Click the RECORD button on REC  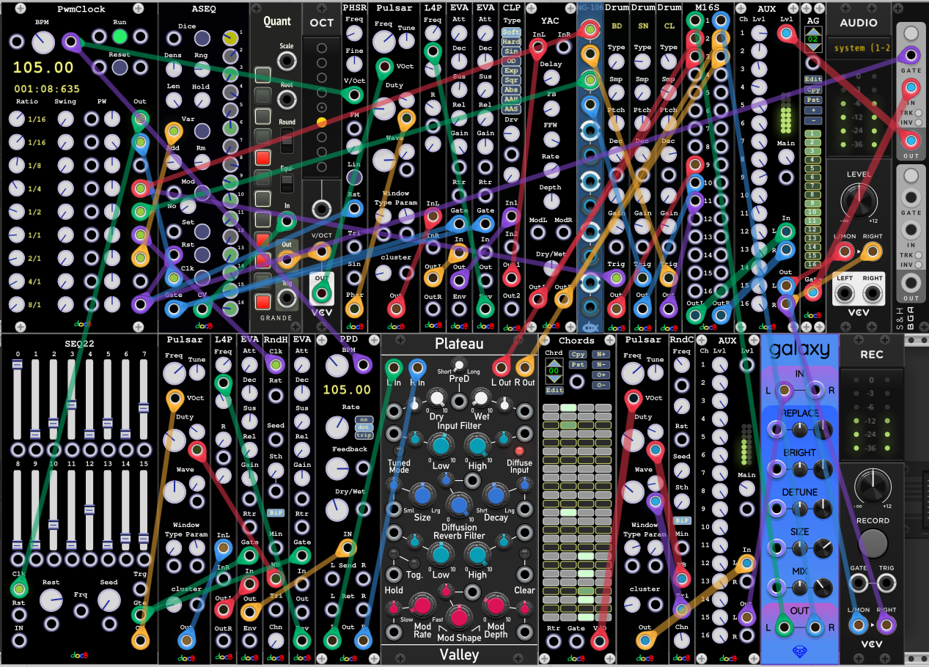pyautogui.click(x=873, y=545)
